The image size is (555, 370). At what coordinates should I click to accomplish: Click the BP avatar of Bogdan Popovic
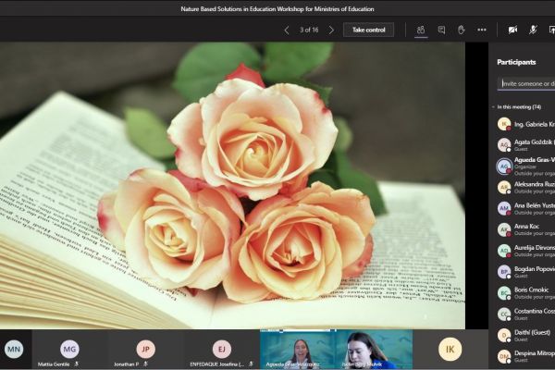(504, 272)
